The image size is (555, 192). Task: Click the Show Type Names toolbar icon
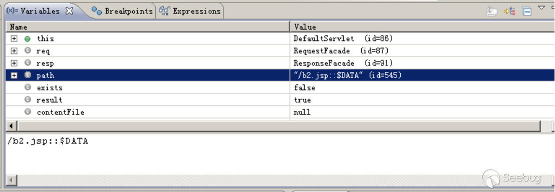point(492,11)
